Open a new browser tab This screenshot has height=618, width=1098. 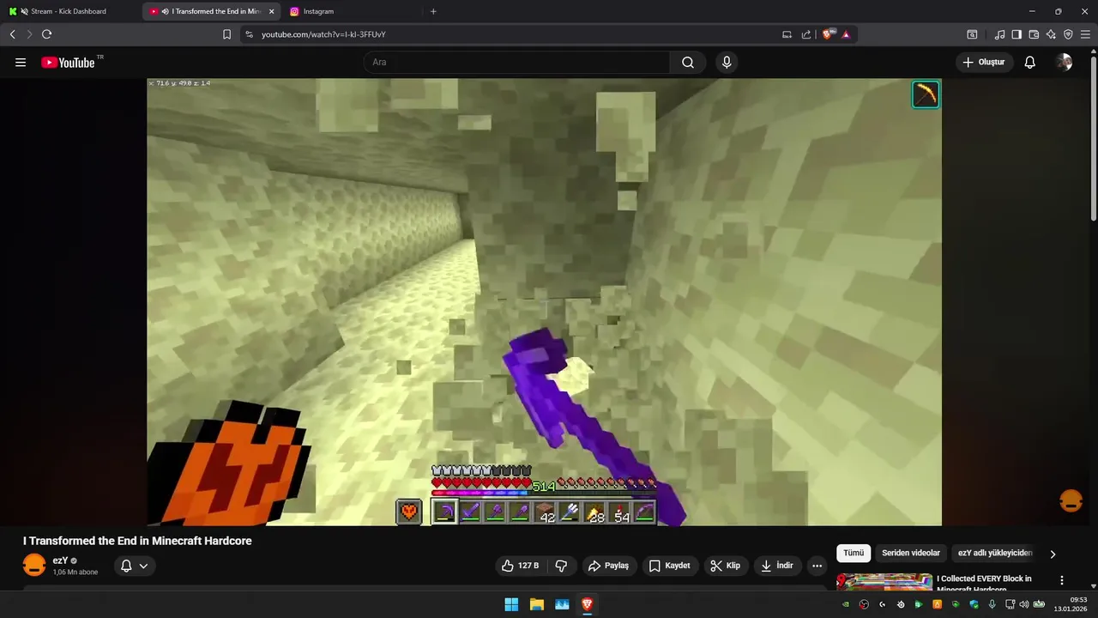click(433, 11)
